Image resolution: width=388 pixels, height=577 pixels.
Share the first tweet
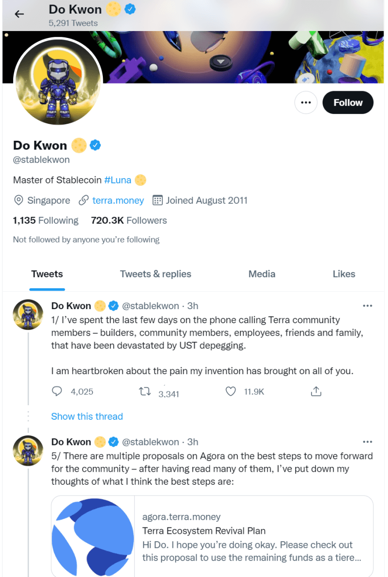coord(316,391)
